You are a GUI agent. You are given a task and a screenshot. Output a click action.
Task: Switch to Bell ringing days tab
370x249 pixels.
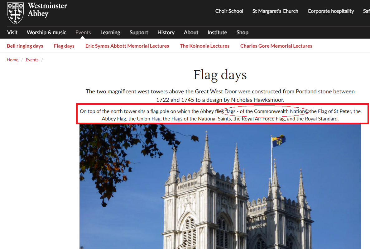(25, 46)
